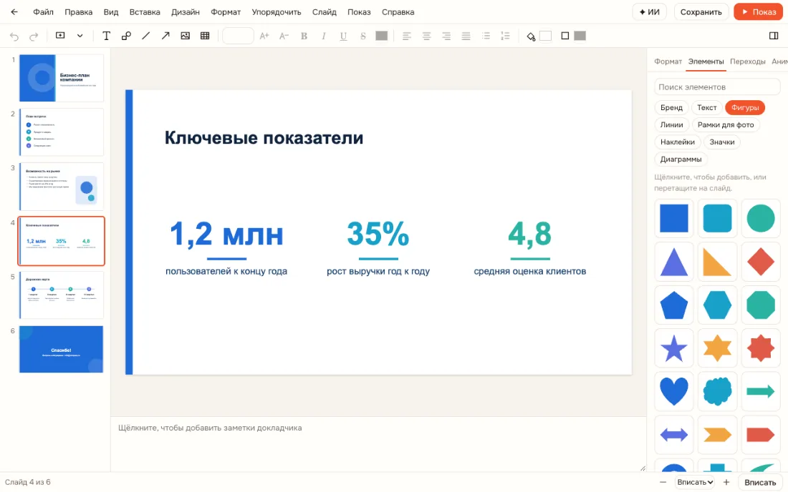Zoom out with the minus button

click(663, 482)
